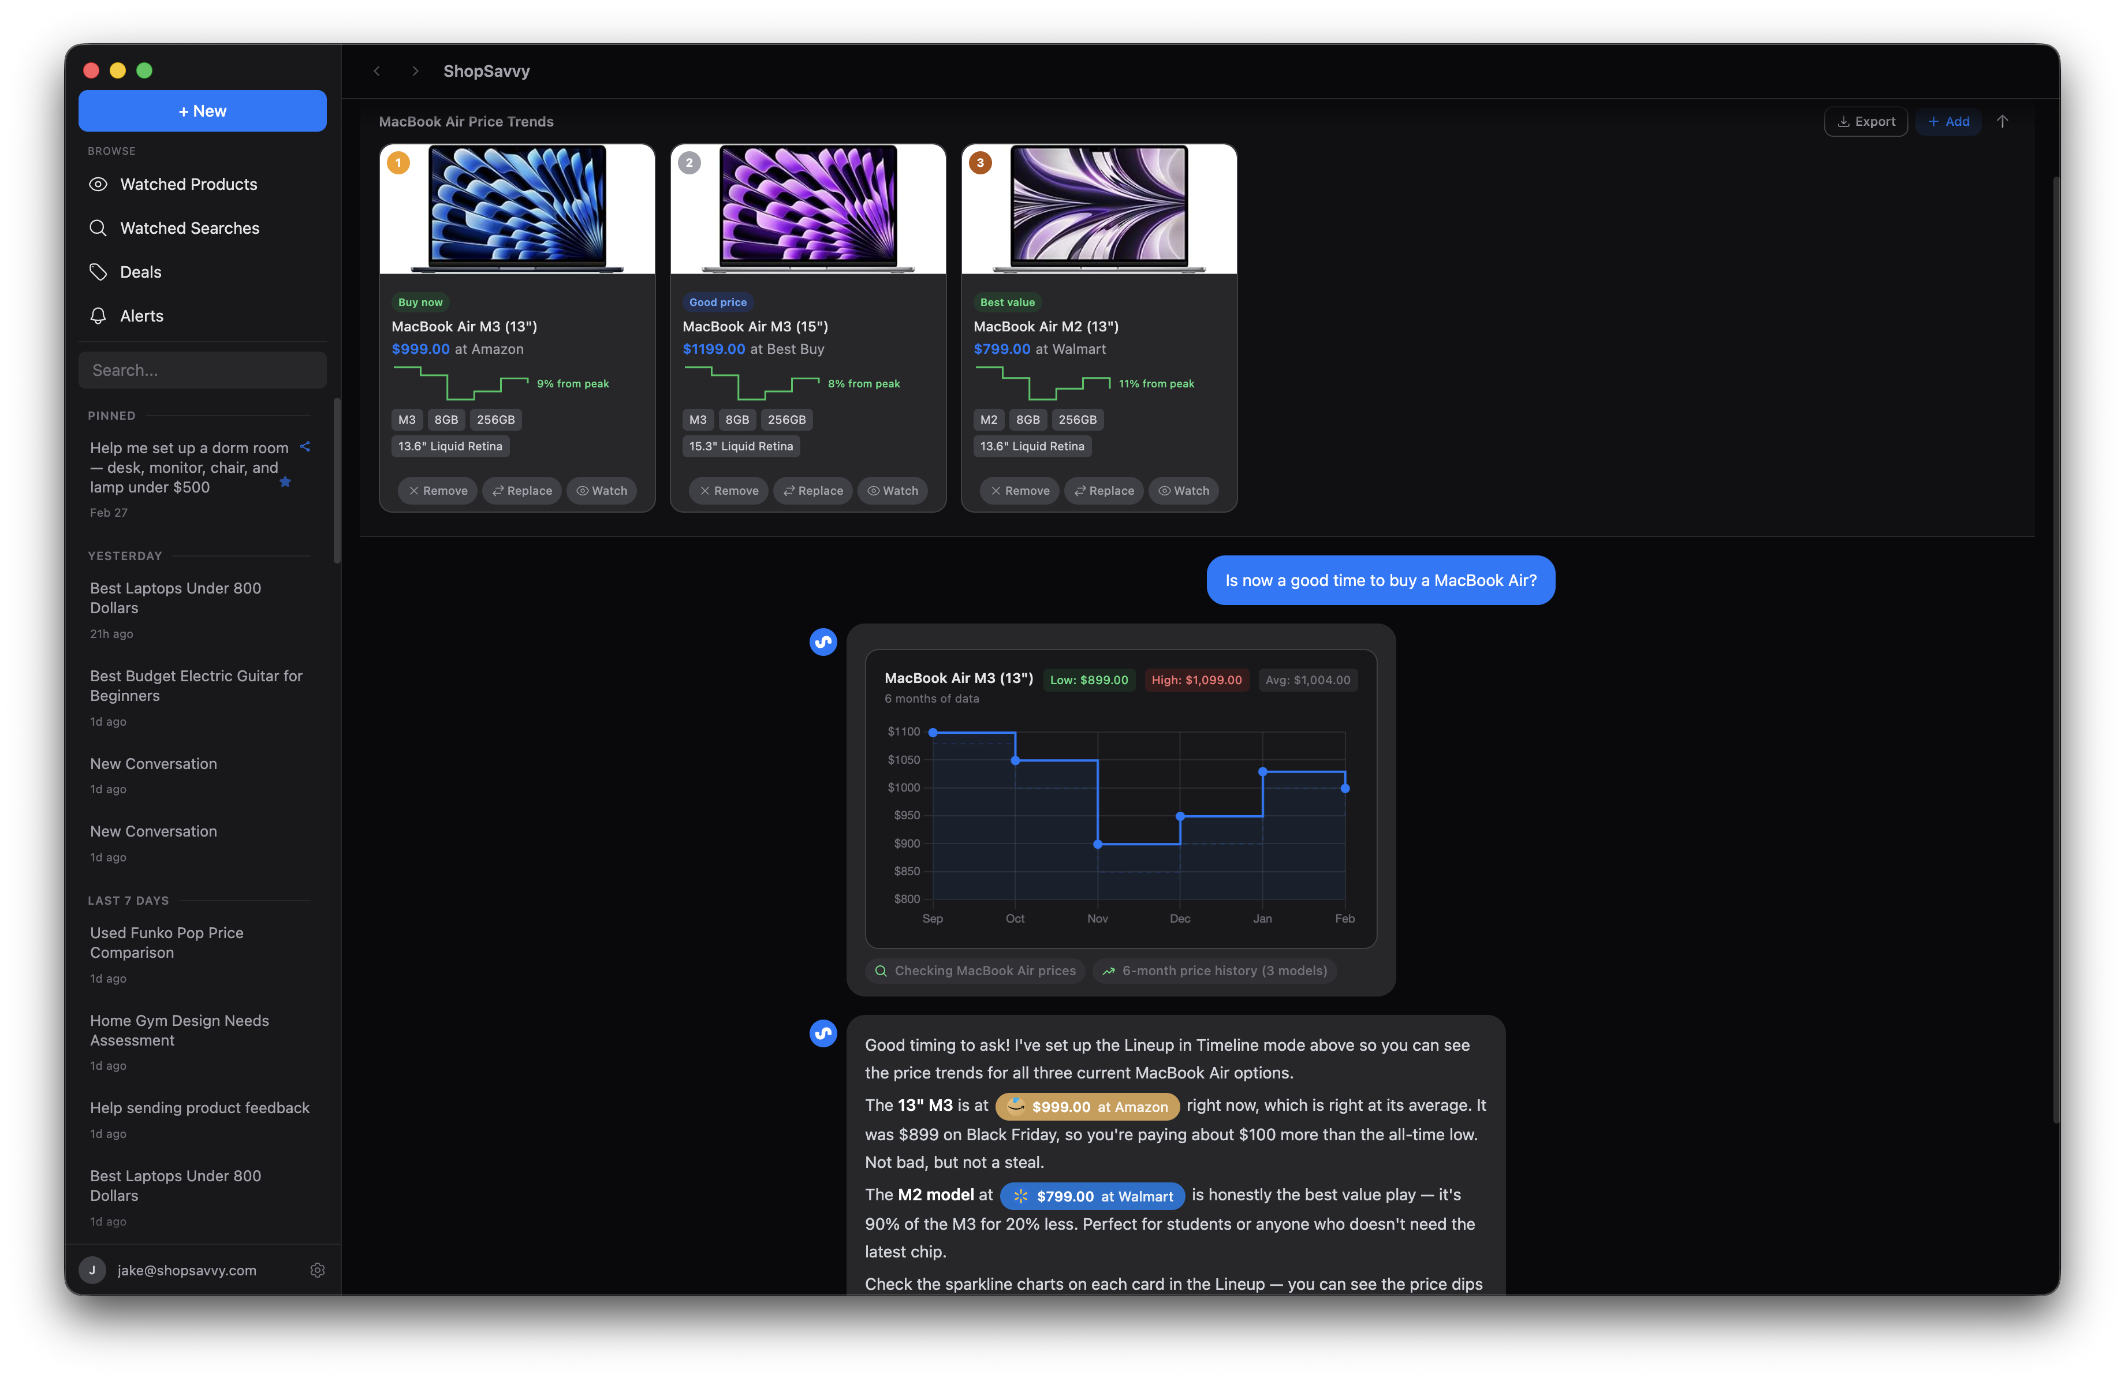Click the Feb data point on price chart
Screen dimensions: 2125x1381
point(1345,788)
